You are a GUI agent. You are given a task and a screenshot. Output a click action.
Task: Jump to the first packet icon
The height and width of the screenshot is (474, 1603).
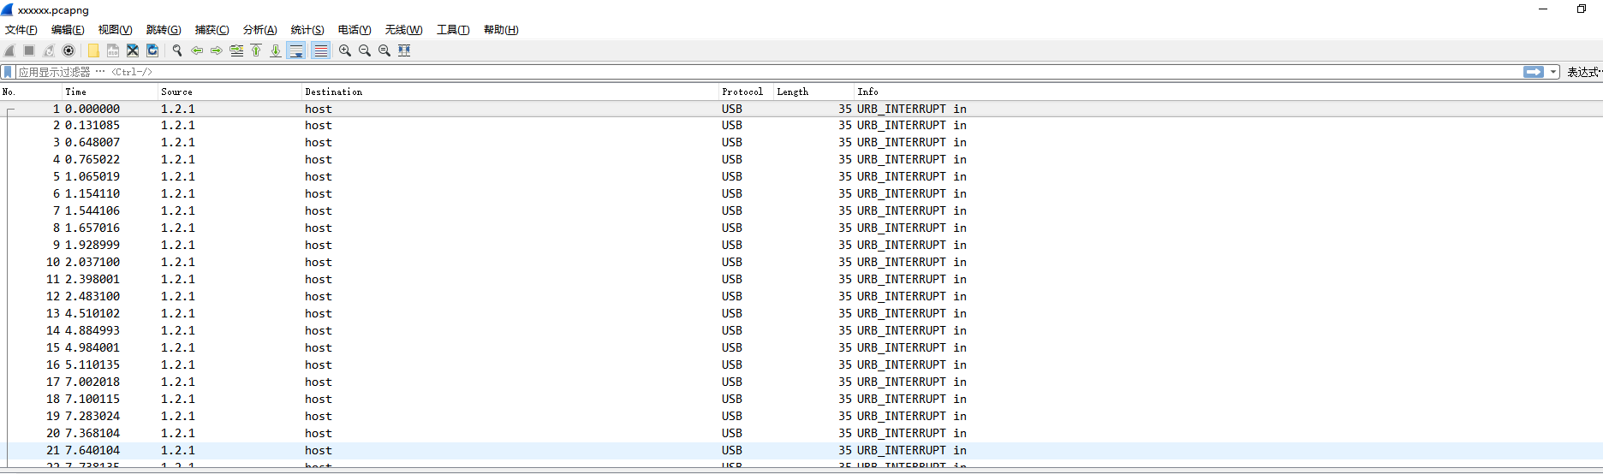click(256, 50)
